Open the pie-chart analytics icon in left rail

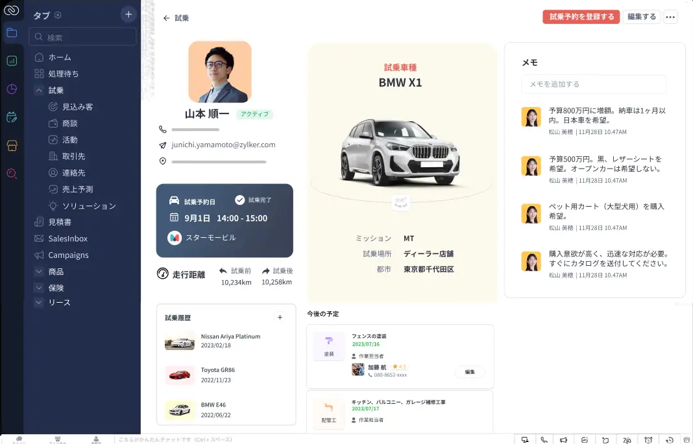pos(12,89)
